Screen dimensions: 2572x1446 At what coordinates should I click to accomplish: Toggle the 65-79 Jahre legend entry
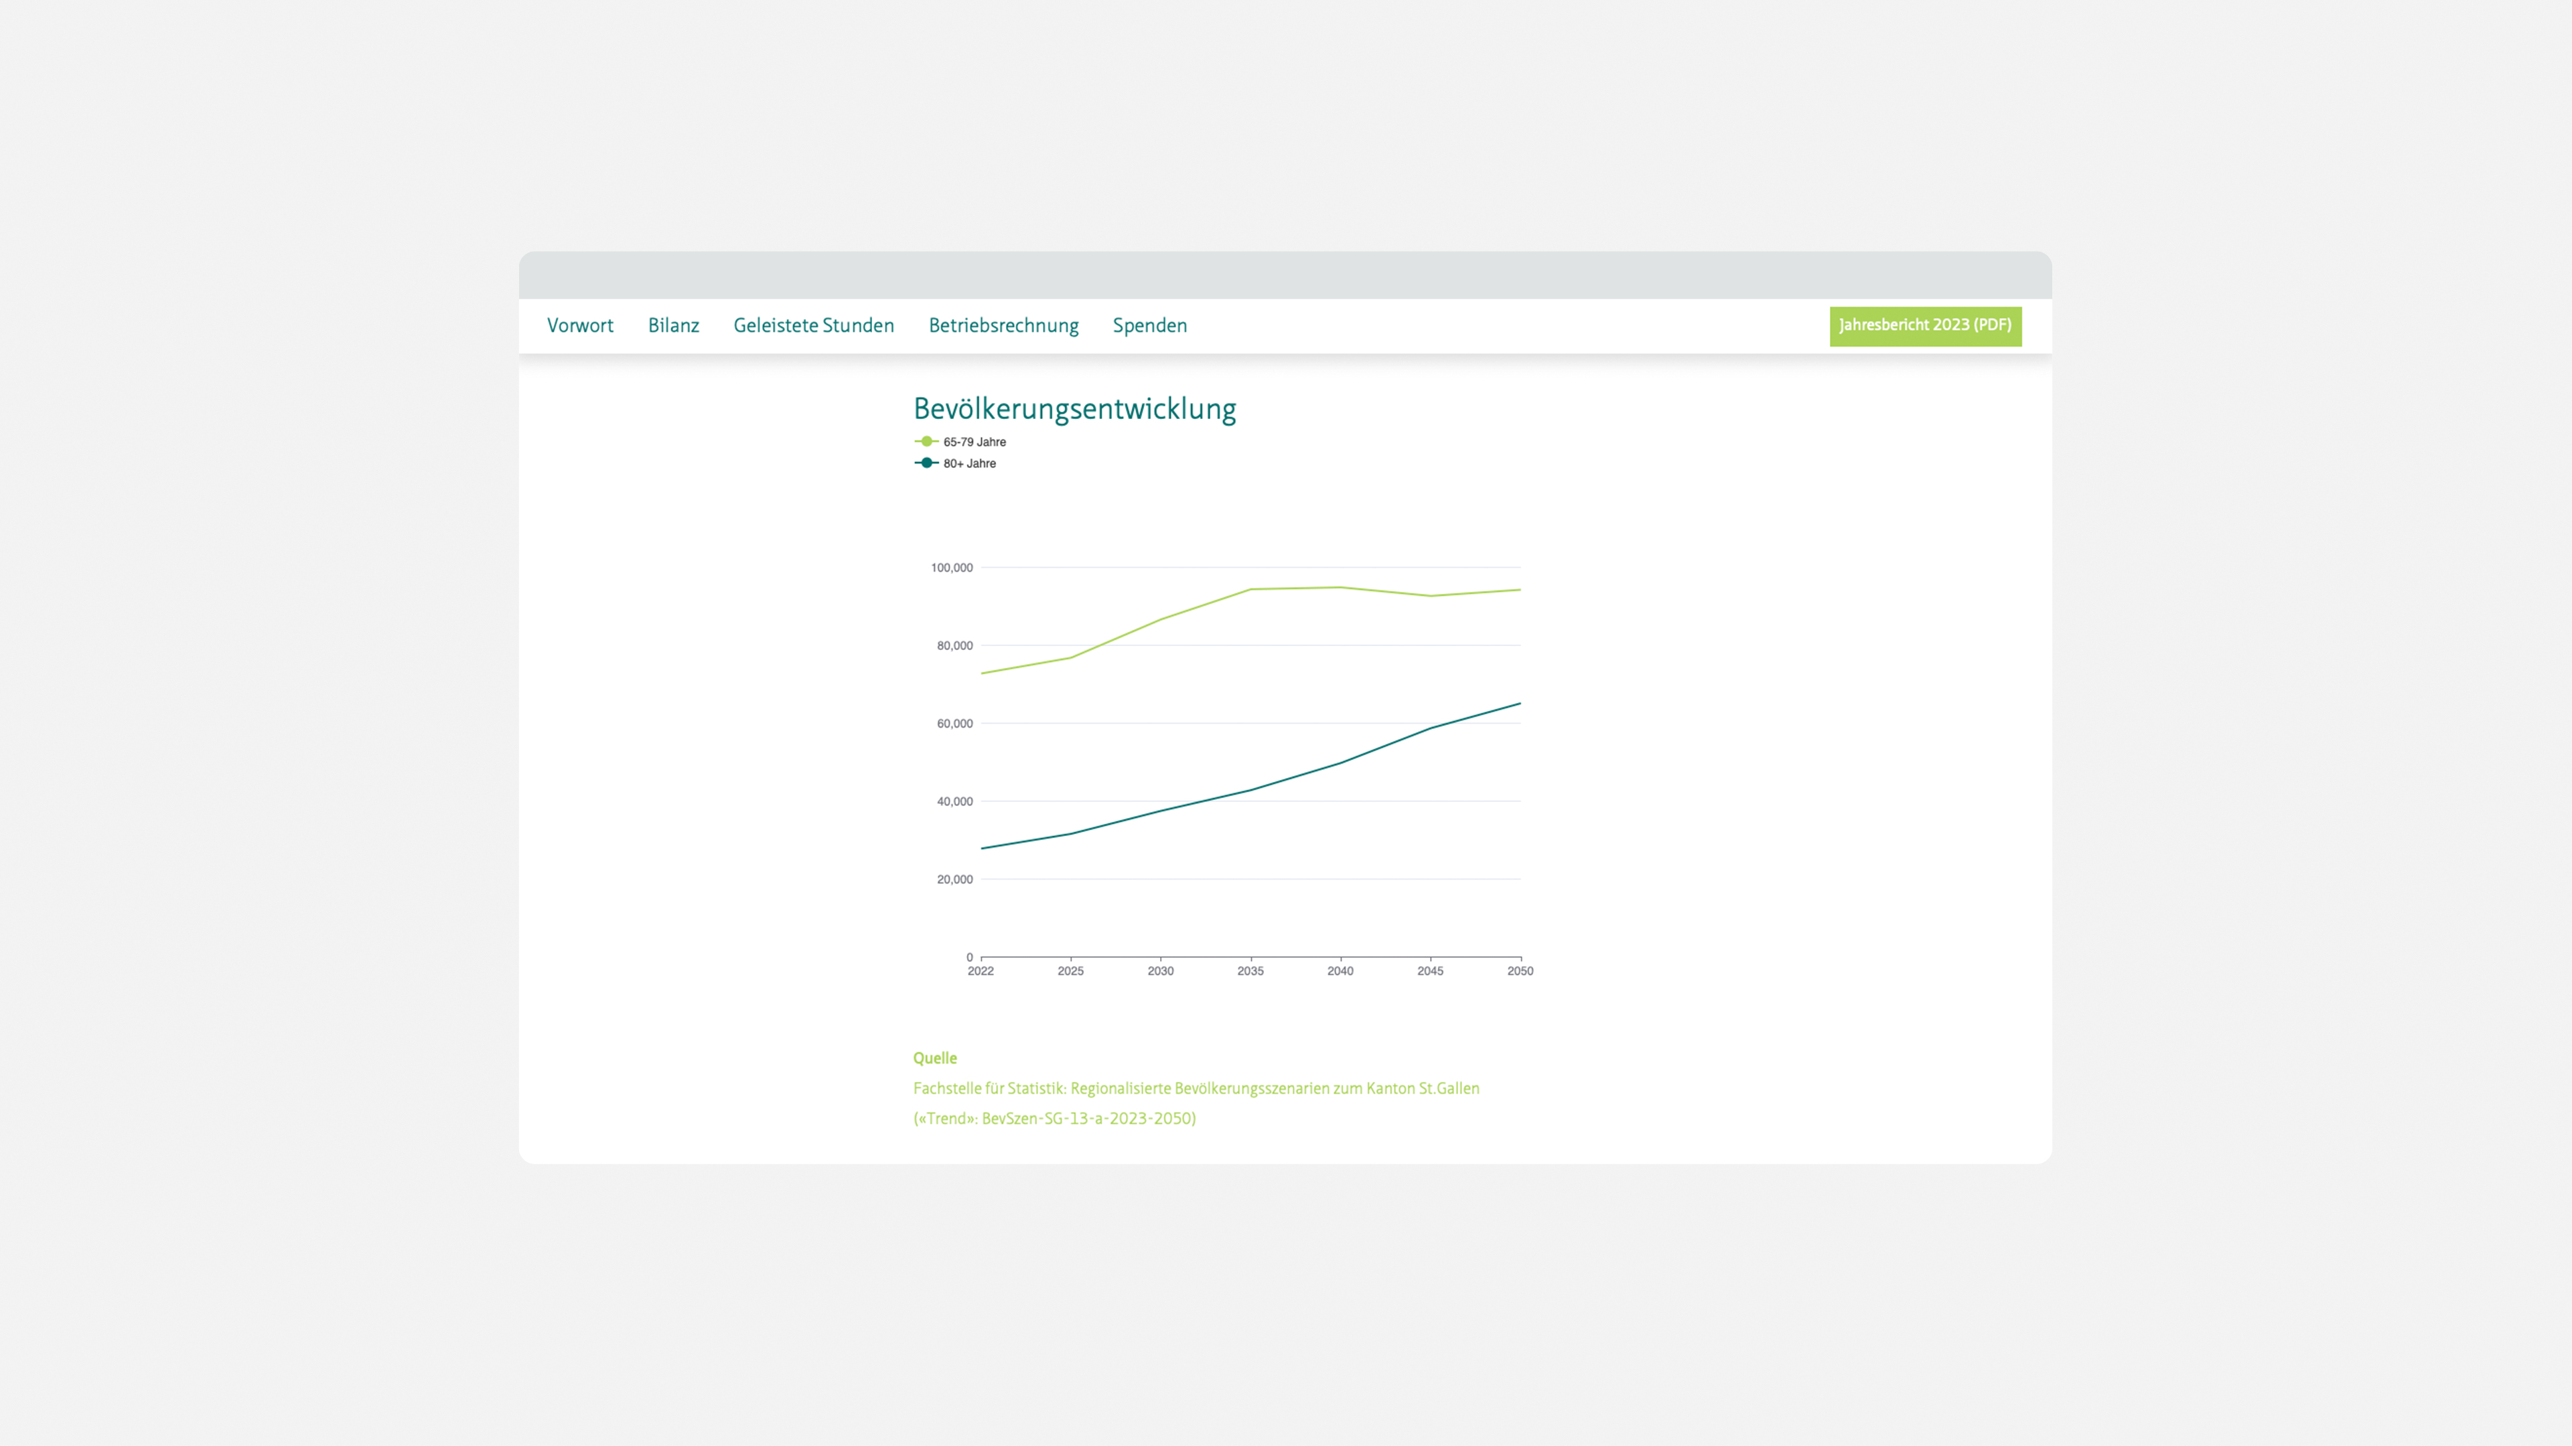point(960,442)
